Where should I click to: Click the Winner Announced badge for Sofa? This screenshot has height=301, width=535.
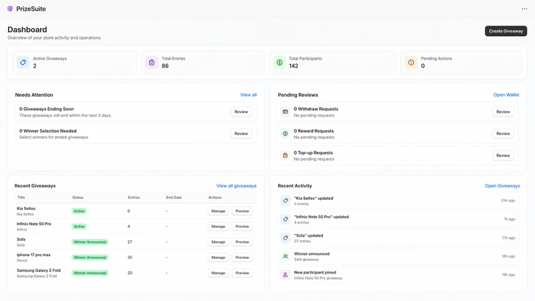pyautogui.click(x=90, y=242)
